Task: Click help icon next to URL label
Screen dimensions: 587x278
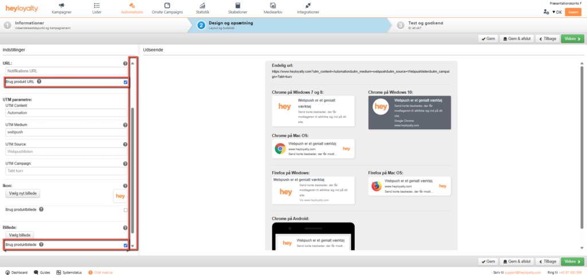Action: point(125,63)
